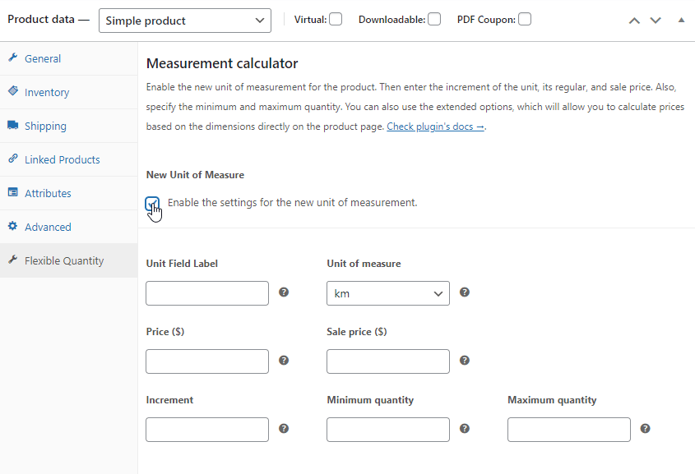Click the Maximum quantity input field
This screenshot has width=695, height=474.
coord(568,430)
